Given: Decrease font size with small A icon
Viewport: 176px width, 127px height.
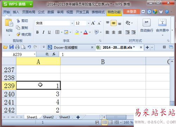Looking at the screenshot, I should (99, 23).
